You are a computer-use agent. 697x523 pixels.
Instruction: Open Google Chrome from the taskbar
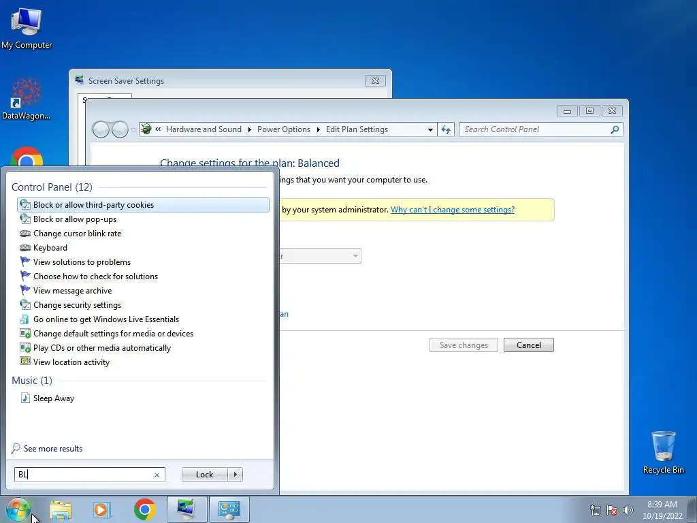(x=144, y=509)
